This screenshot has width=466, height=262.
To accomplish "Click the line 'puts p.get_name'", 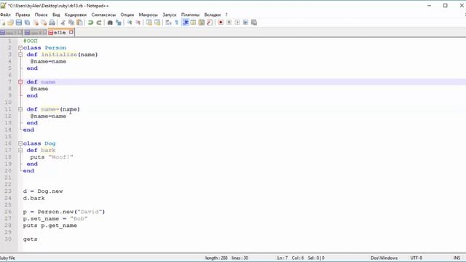I will tap(50, 226).
